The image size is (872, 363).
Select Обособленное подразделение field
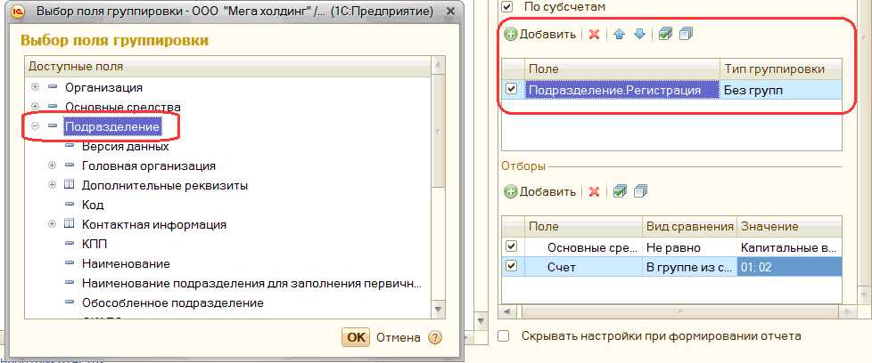point(172,303)
